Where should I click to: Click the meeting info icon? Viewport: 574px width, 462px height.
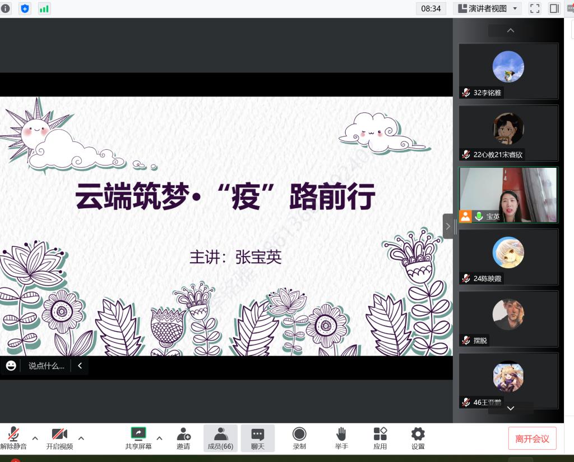coord(6,8)
